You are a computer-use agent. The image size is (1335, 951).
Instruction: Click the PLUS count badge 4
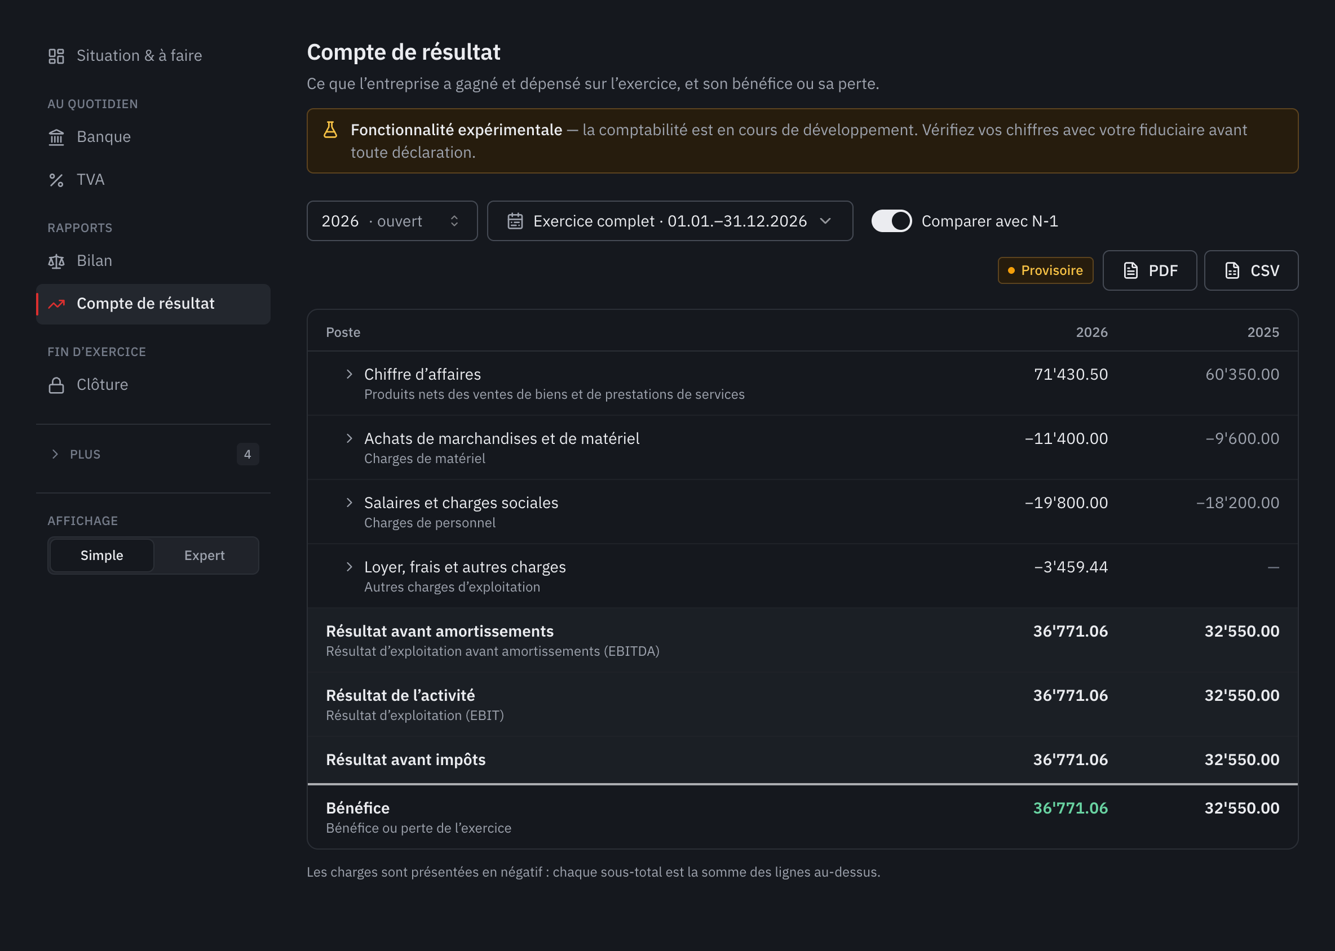(x=247, y=455)
